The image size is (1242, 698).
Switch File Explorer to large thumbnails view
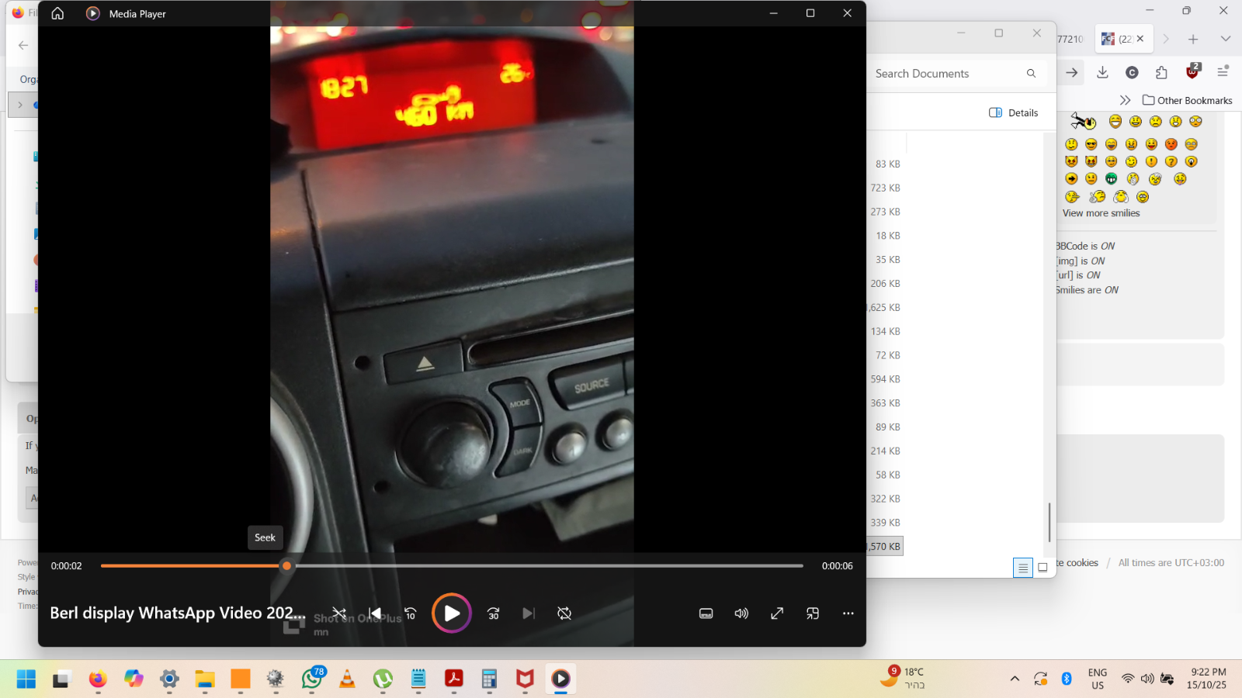coord(1043,568)
